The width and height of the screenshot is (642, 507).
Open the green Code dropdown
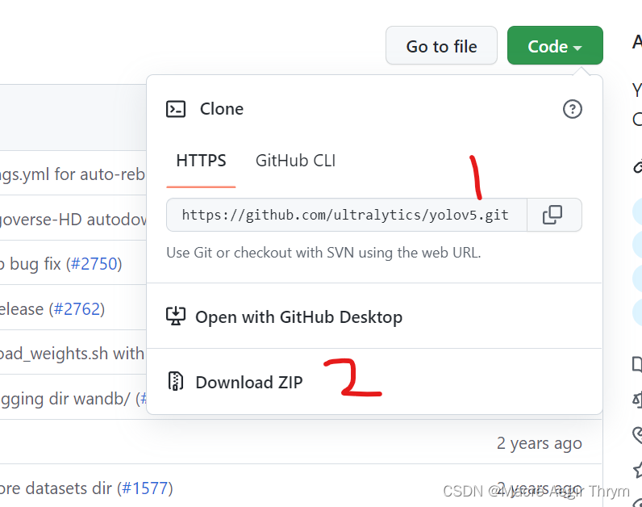(x=555, y=45)
